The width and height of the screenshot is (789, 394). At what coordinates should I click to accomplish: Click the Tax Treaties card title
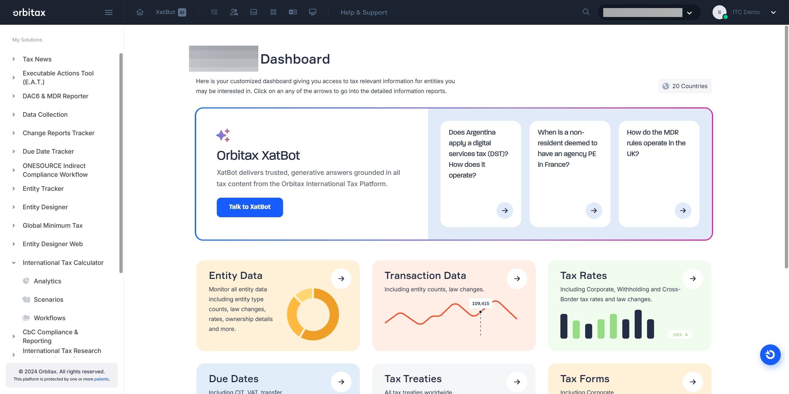(413, 379)
